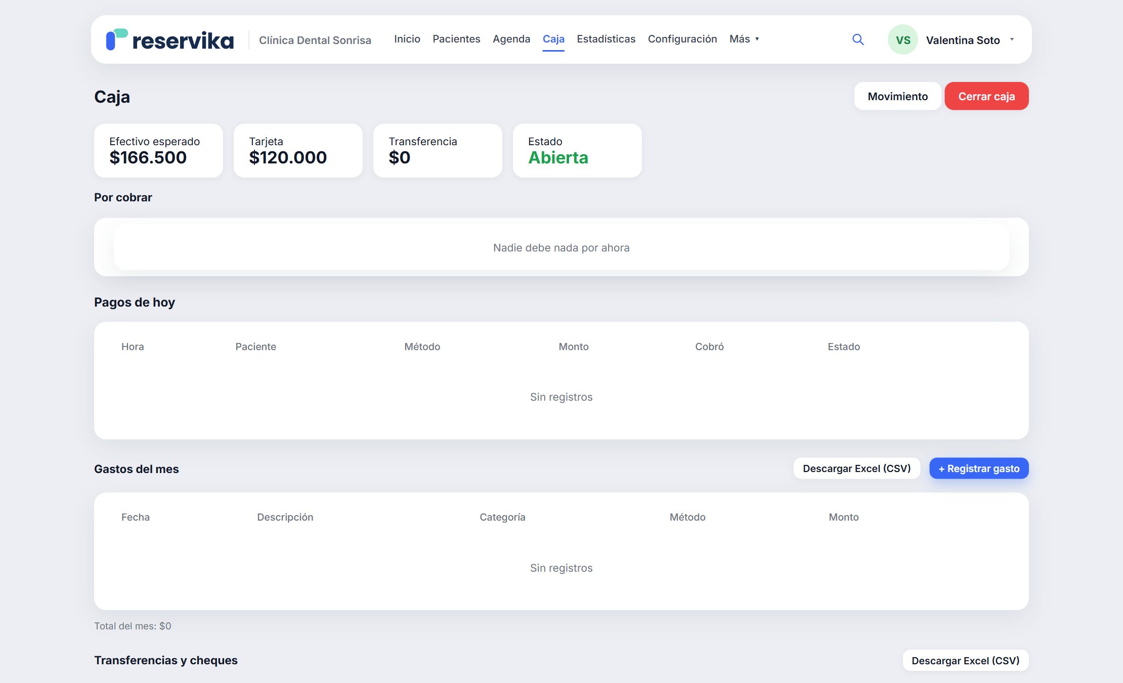1123x683 pixels.
Task: Click the Efectivo esperado $166.500 card
Action: click(158, 151)
